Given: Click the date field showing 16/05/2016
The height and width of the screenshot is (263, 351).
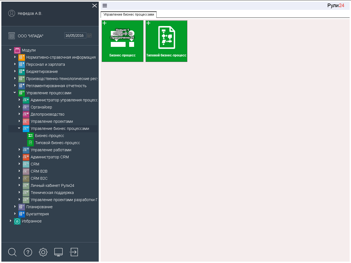Looking at the screenshot, I should [75, 35].
